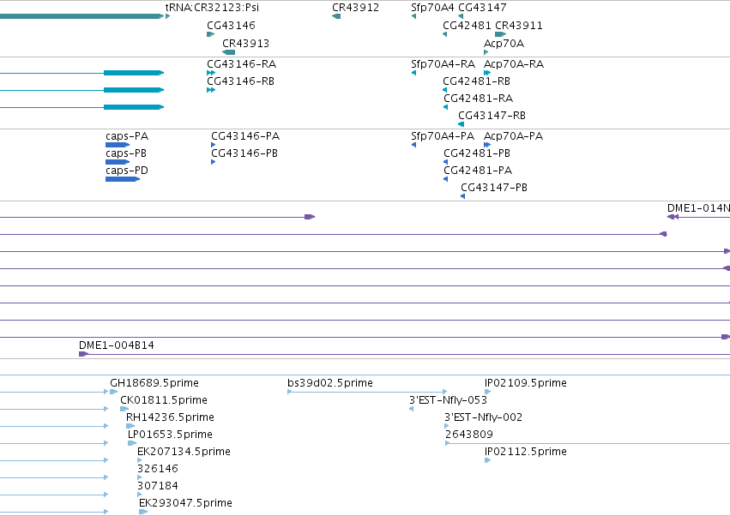Select the CR43912 gene arrow glyph
This screenshot has height=516, width=730.
336,16
